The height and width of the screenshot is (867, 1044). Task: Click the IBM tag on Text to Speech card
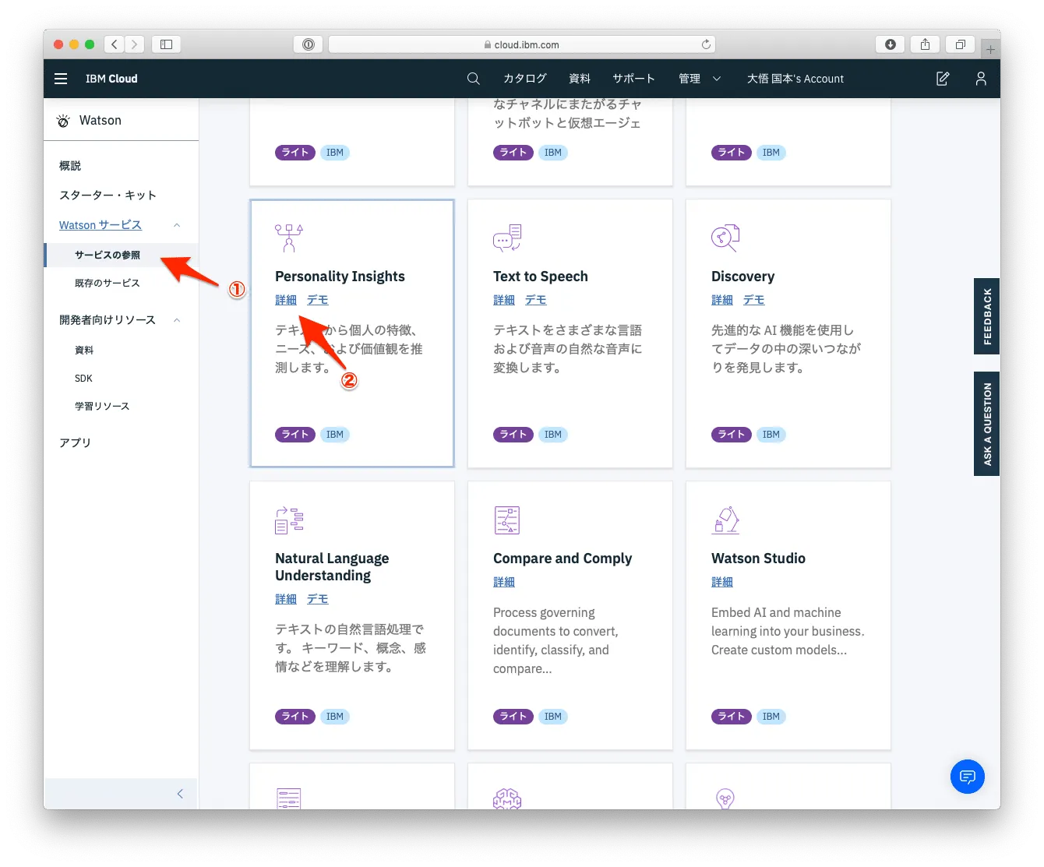pyautogui.click(x=553, y=435)
